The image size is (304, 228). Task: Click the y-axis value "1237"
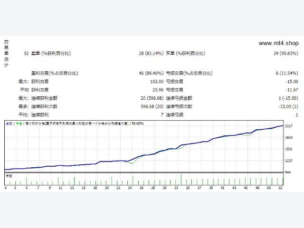(289, 161)
